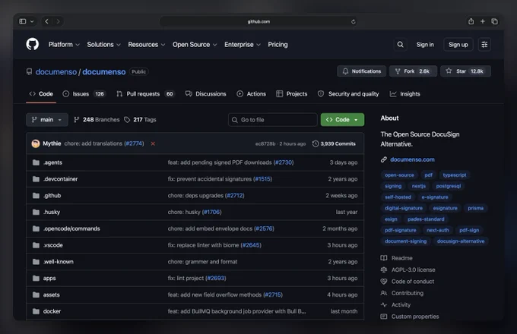Click the branch icon beside 248 Branches

point(76,120)
